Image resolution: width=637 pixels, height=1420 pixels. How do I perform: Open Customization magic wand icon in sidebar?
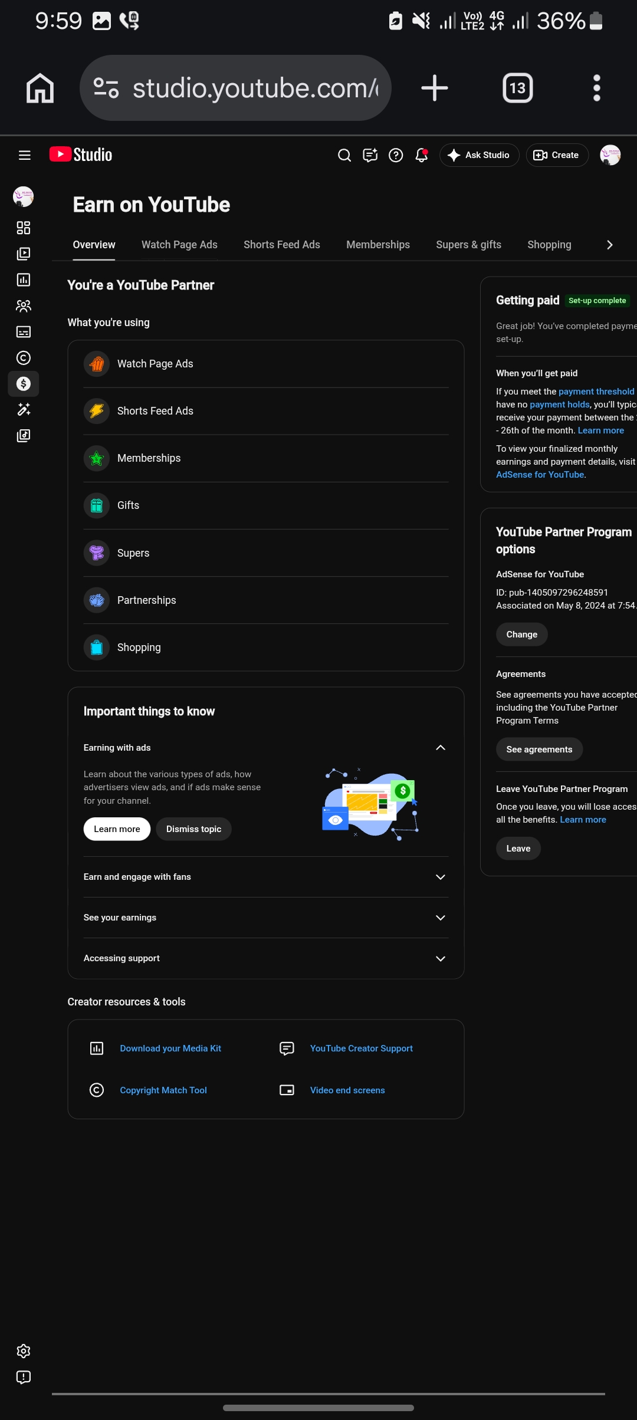point(24,410)
